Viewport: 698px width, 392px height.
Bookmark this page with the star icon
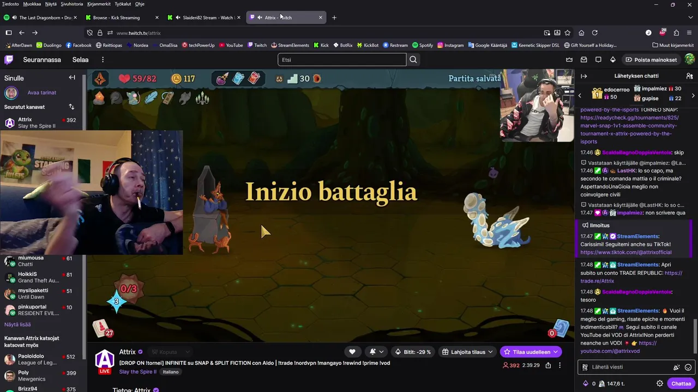(568, 33)
